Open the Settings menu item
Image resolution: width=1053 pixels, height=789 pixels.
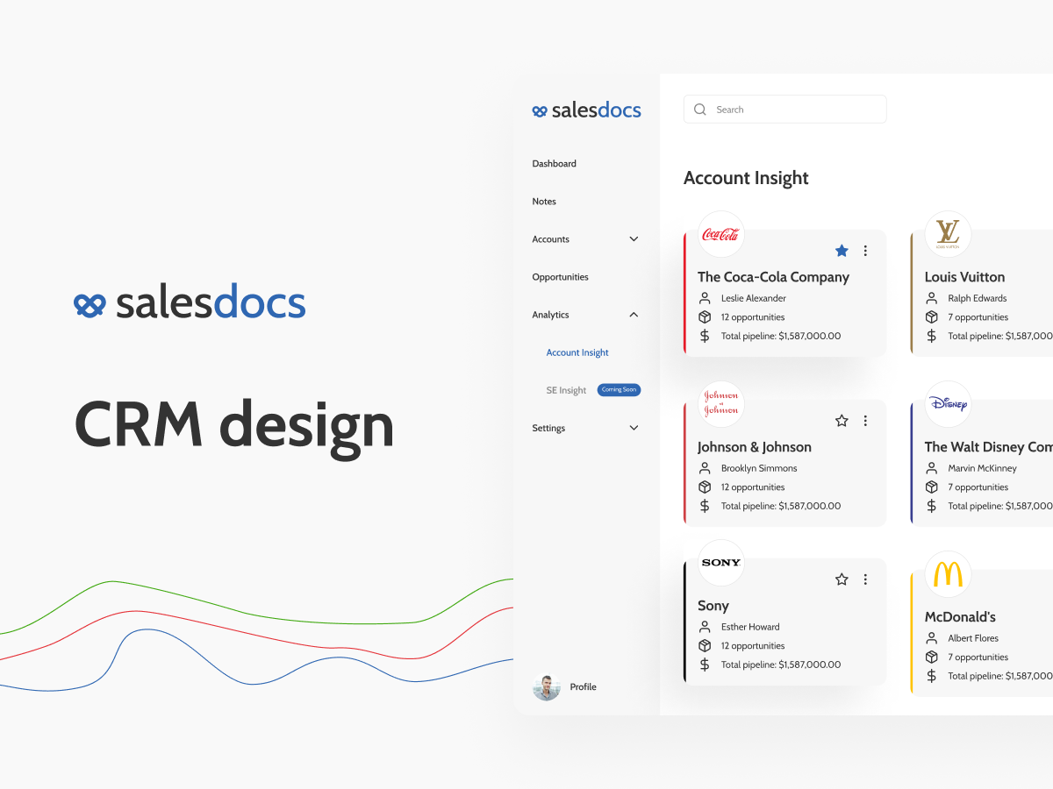coord(548,428)
